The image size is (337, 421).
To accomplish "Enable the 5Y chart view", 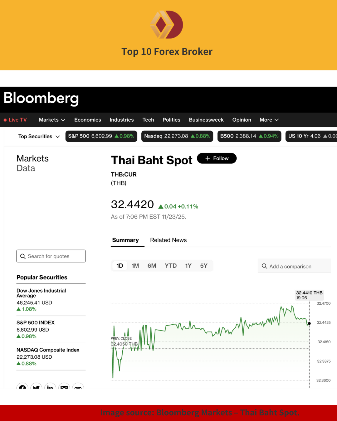I will click(204, 266).
